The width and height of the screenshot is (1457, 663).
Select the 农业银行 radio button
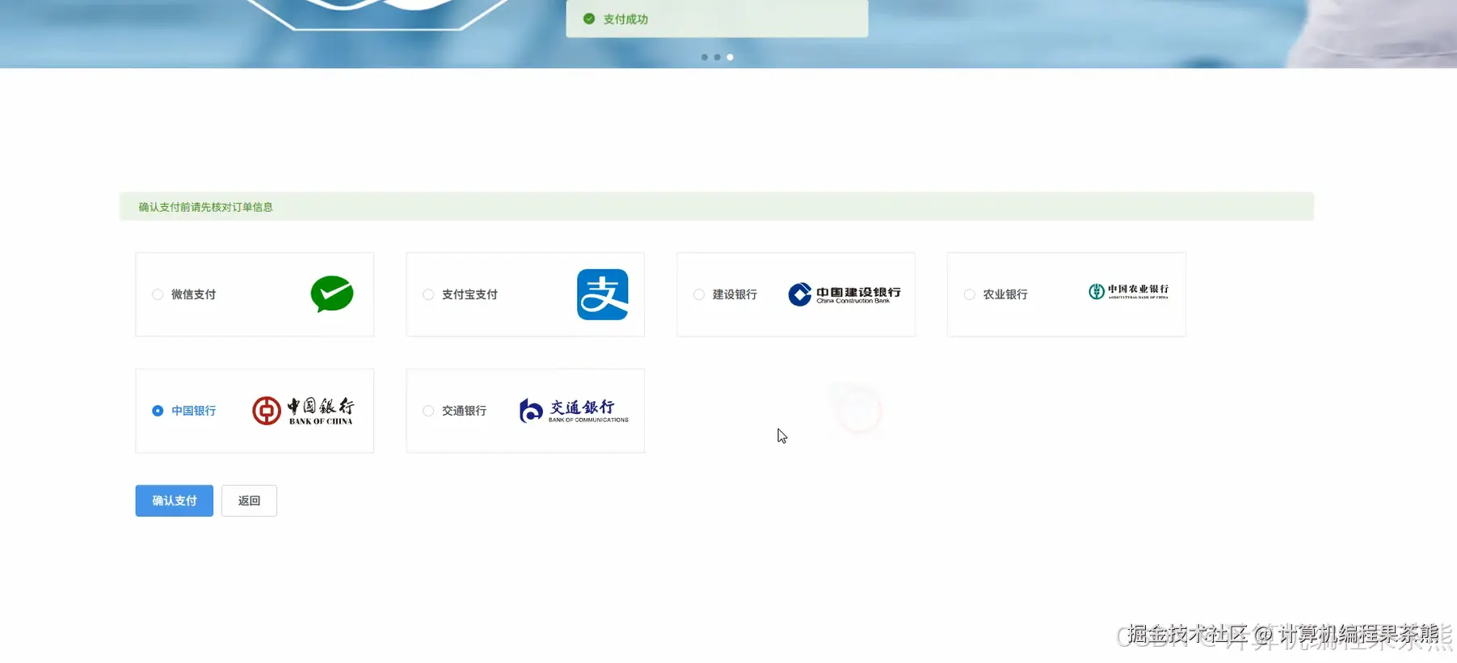tap(970, 294)
